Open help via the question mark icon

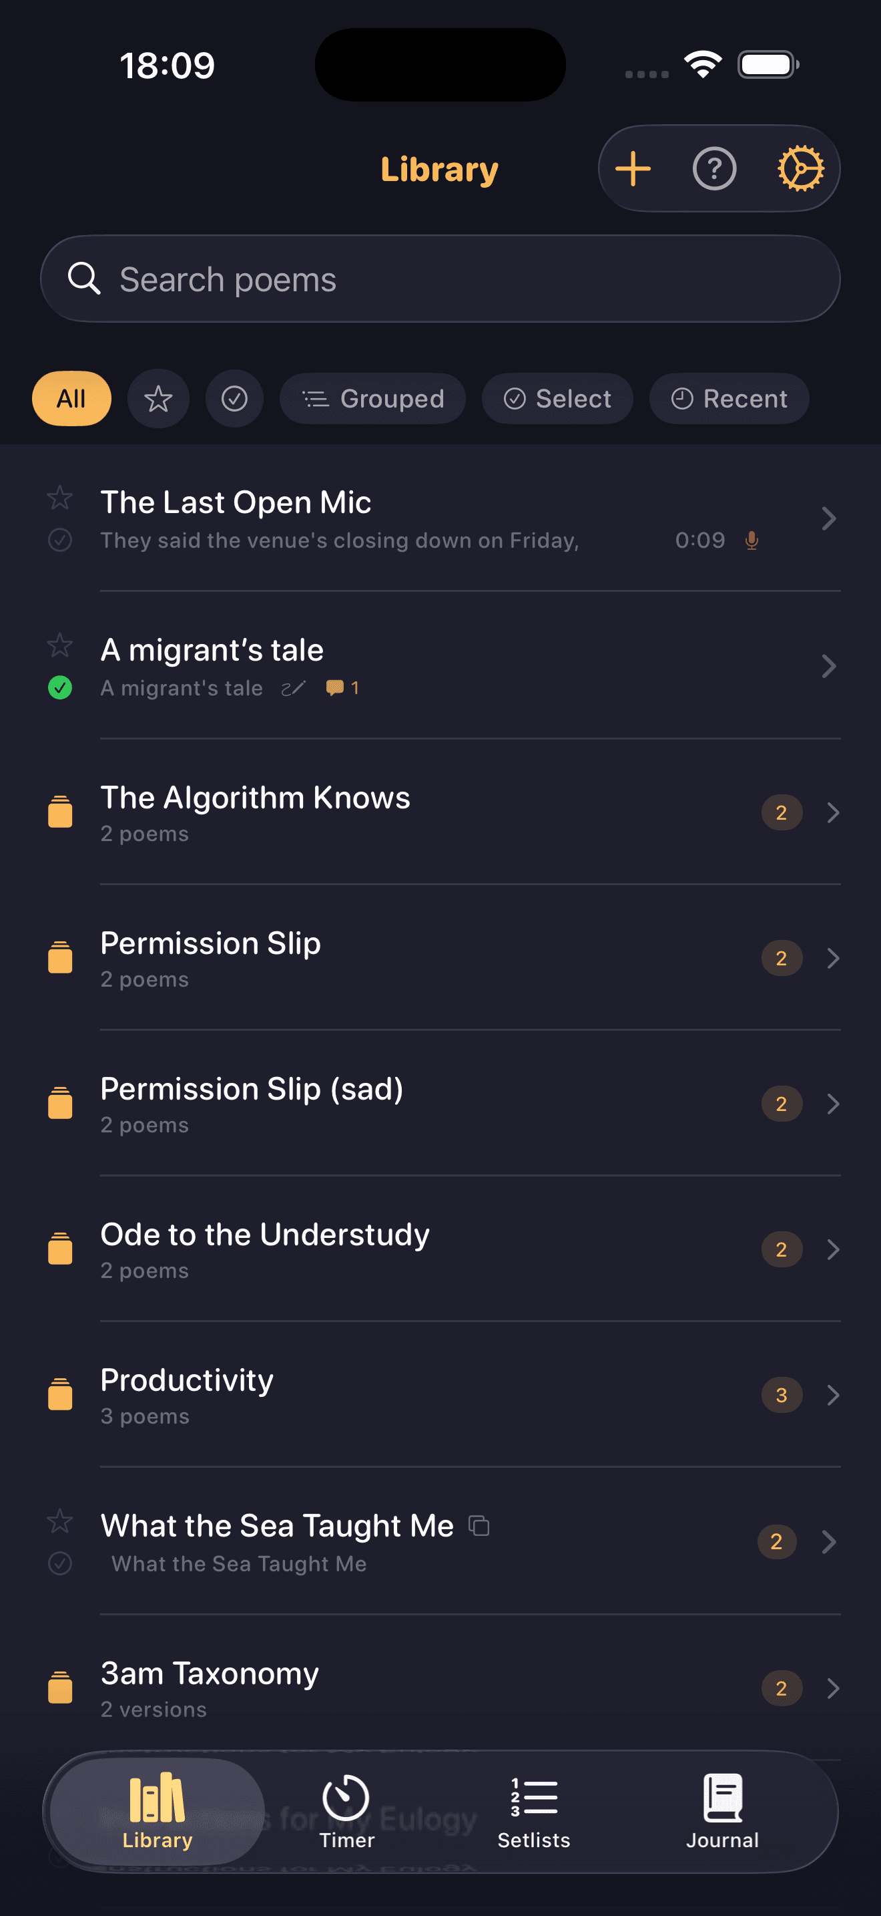point(714,169)
